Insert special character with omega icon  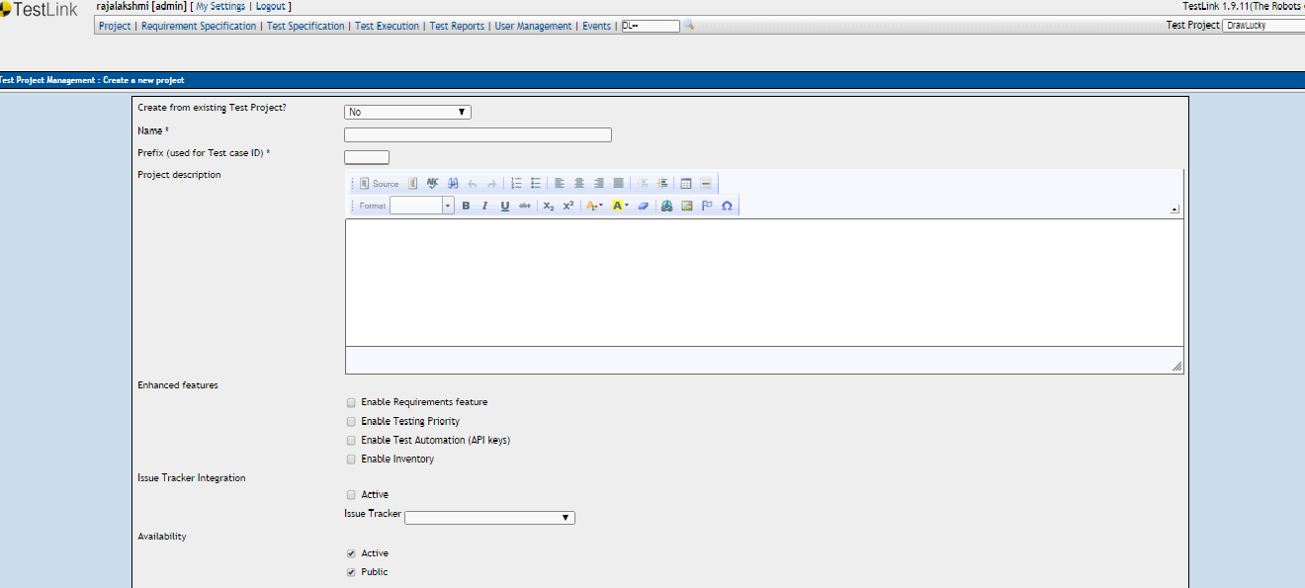727,206
